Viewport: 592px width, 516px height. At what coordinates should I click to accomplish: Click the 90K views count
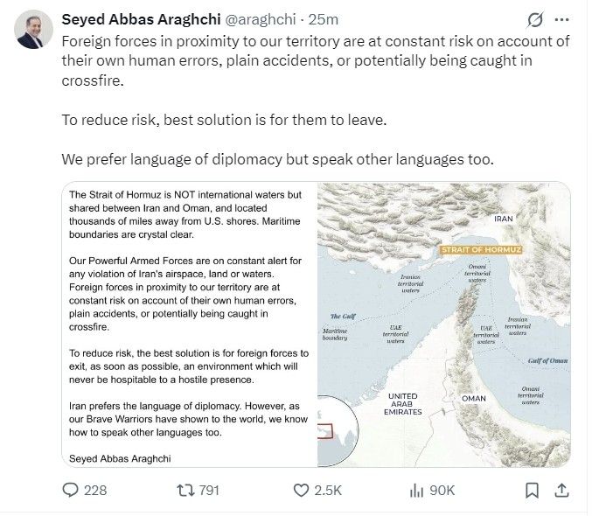[x=442, y=491]
